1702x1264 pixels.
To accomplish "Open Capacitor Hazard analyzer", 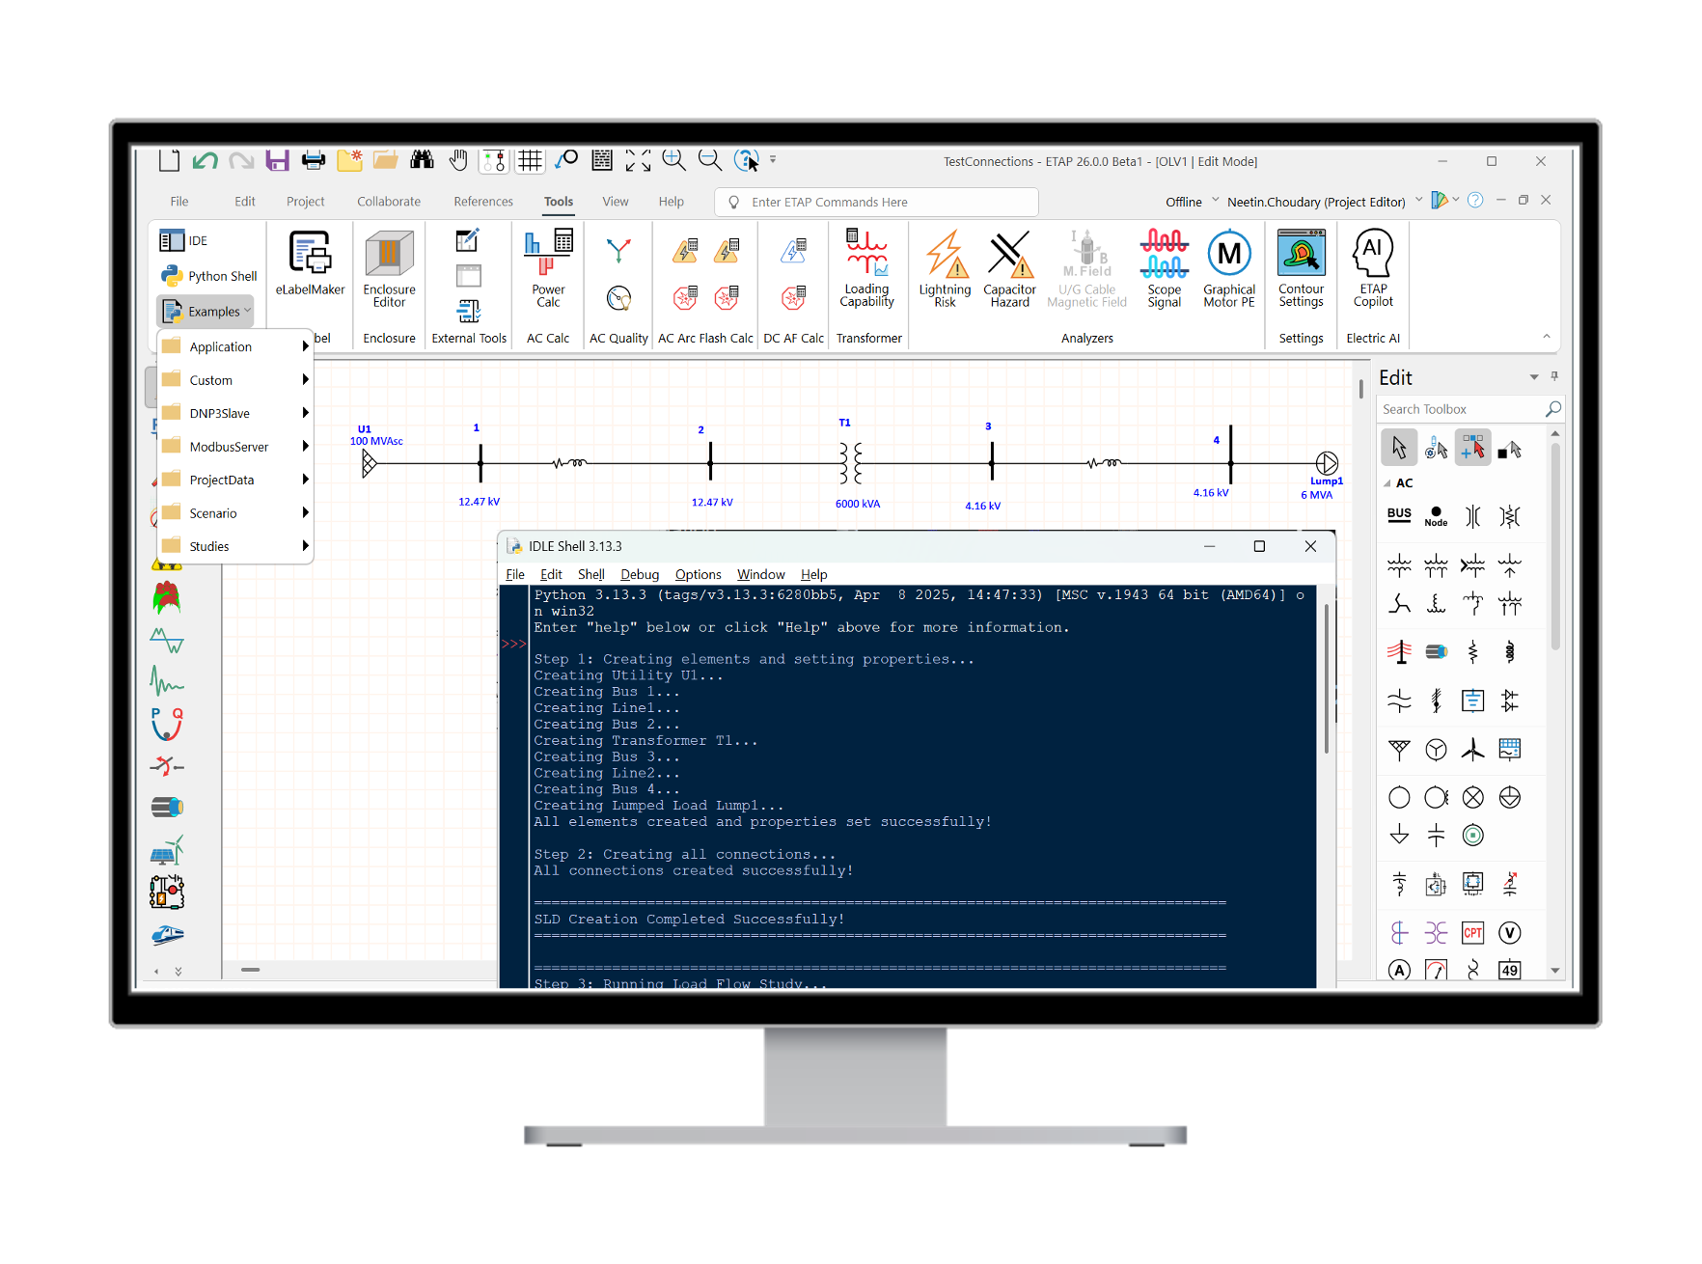I will [x=1009, y=269].
